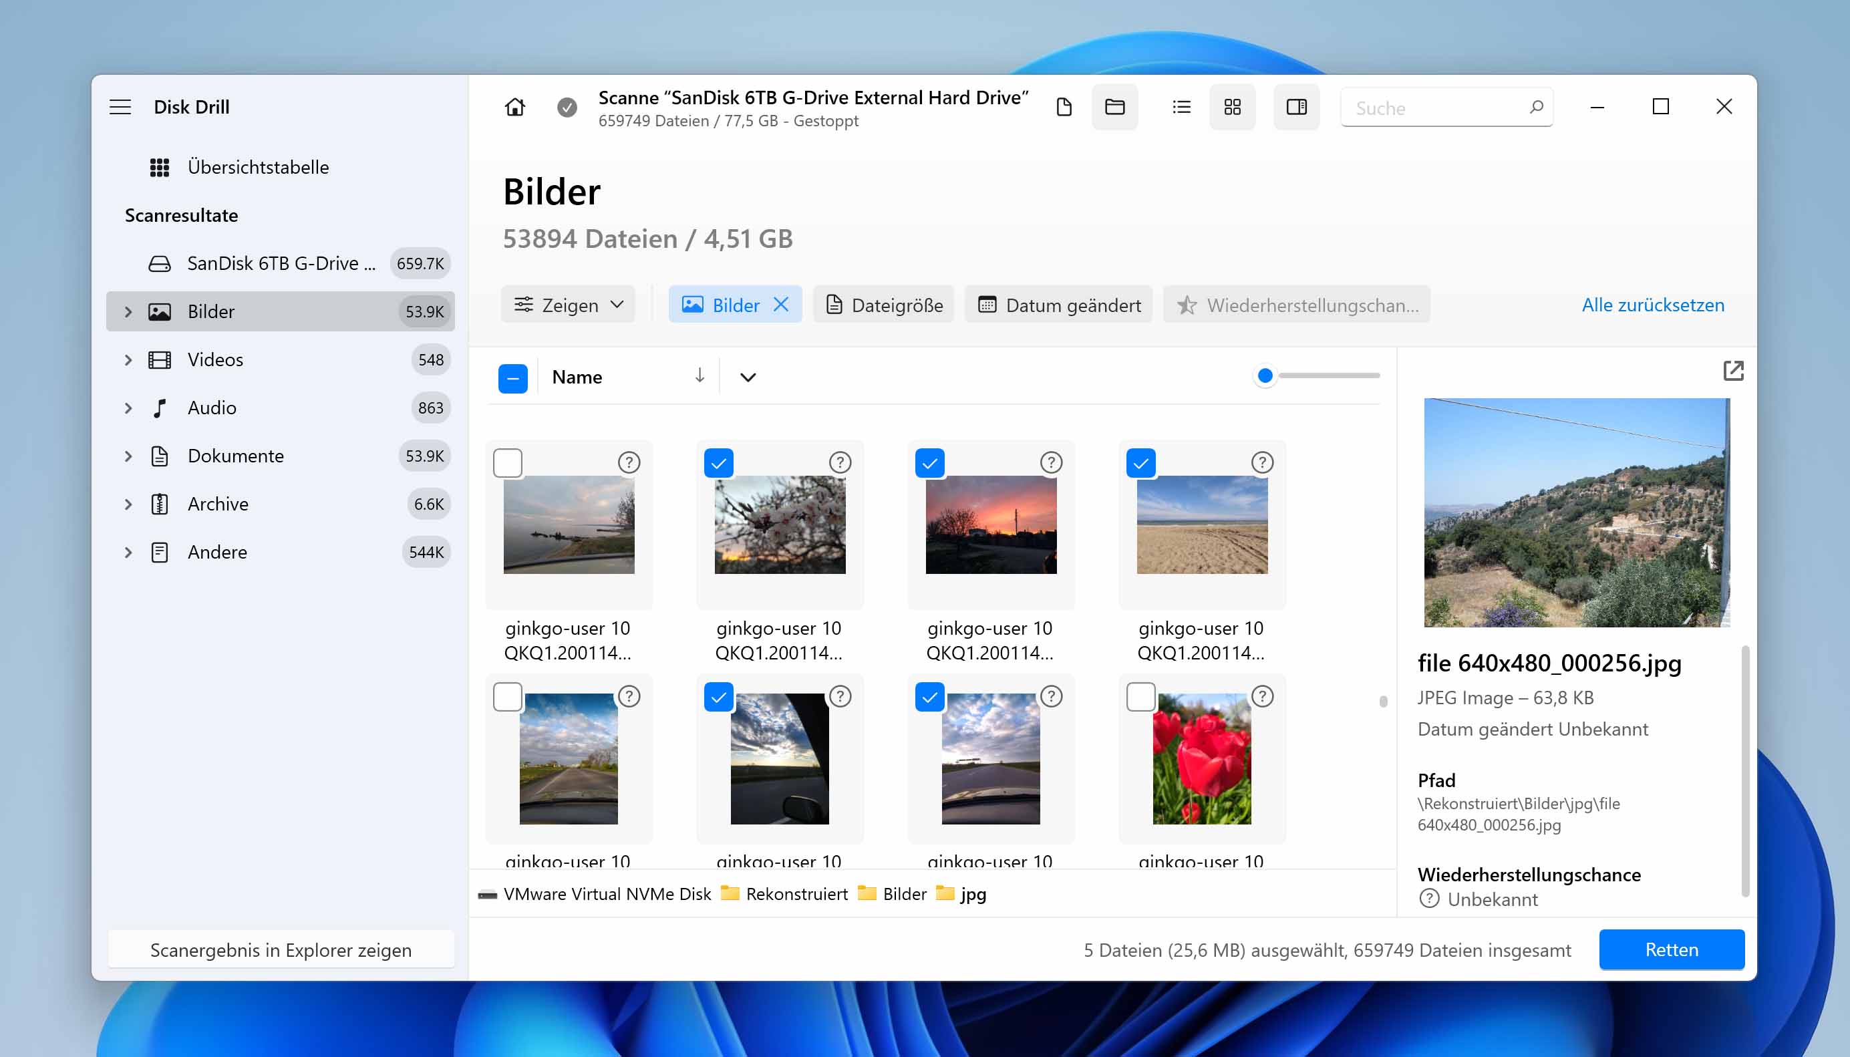Check the lake sky photo checkbox
The width and height of the screenshot is (1850, 1057).
507,463
